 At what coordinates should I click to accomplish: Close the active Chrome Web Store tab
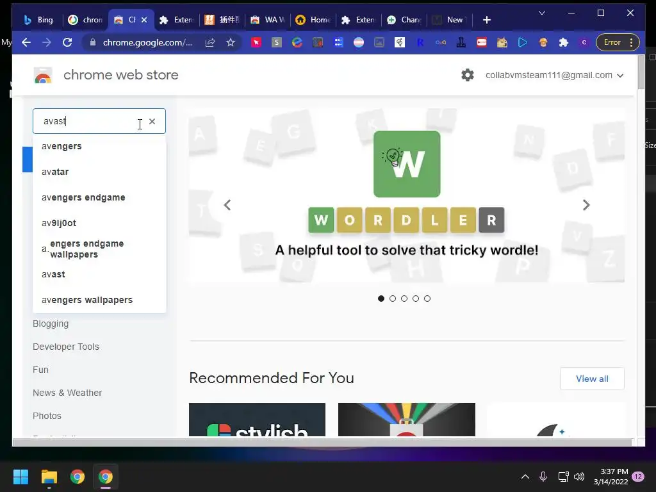[144, 20]
